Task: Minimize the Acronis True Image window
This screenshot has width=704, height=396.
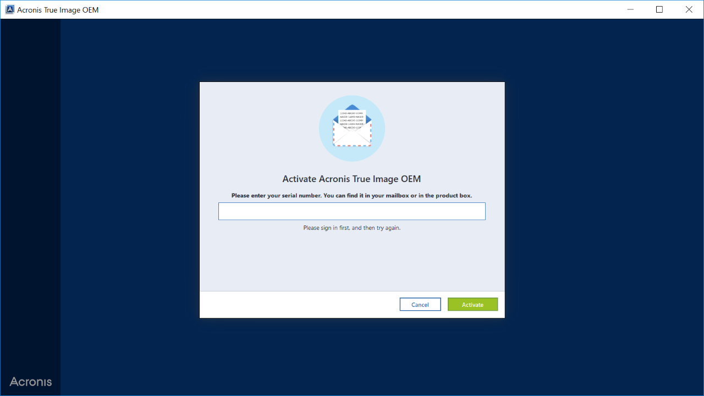Action: click(x=630, y=9)
